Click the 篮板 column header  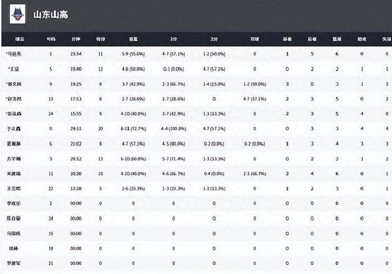pyautogui.click(x=337, y=39)
